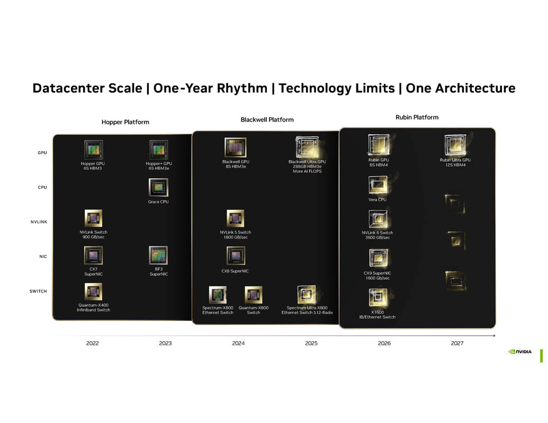
Task: Click the 2026 year marker
Action: pos(384,344)
